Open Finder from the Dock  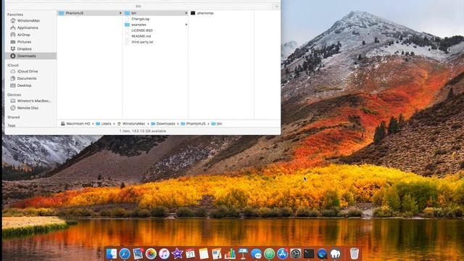[x=112, y=254]
